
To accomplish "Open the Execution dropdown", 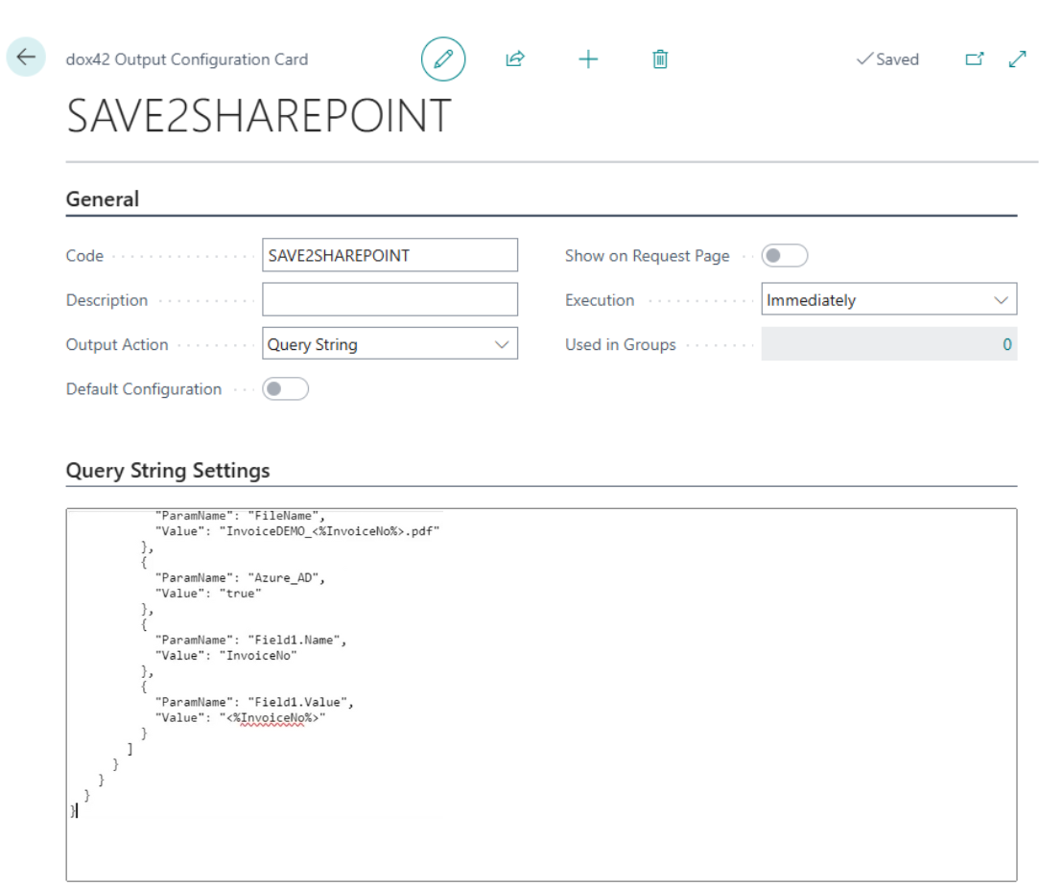I will [888, 299].
